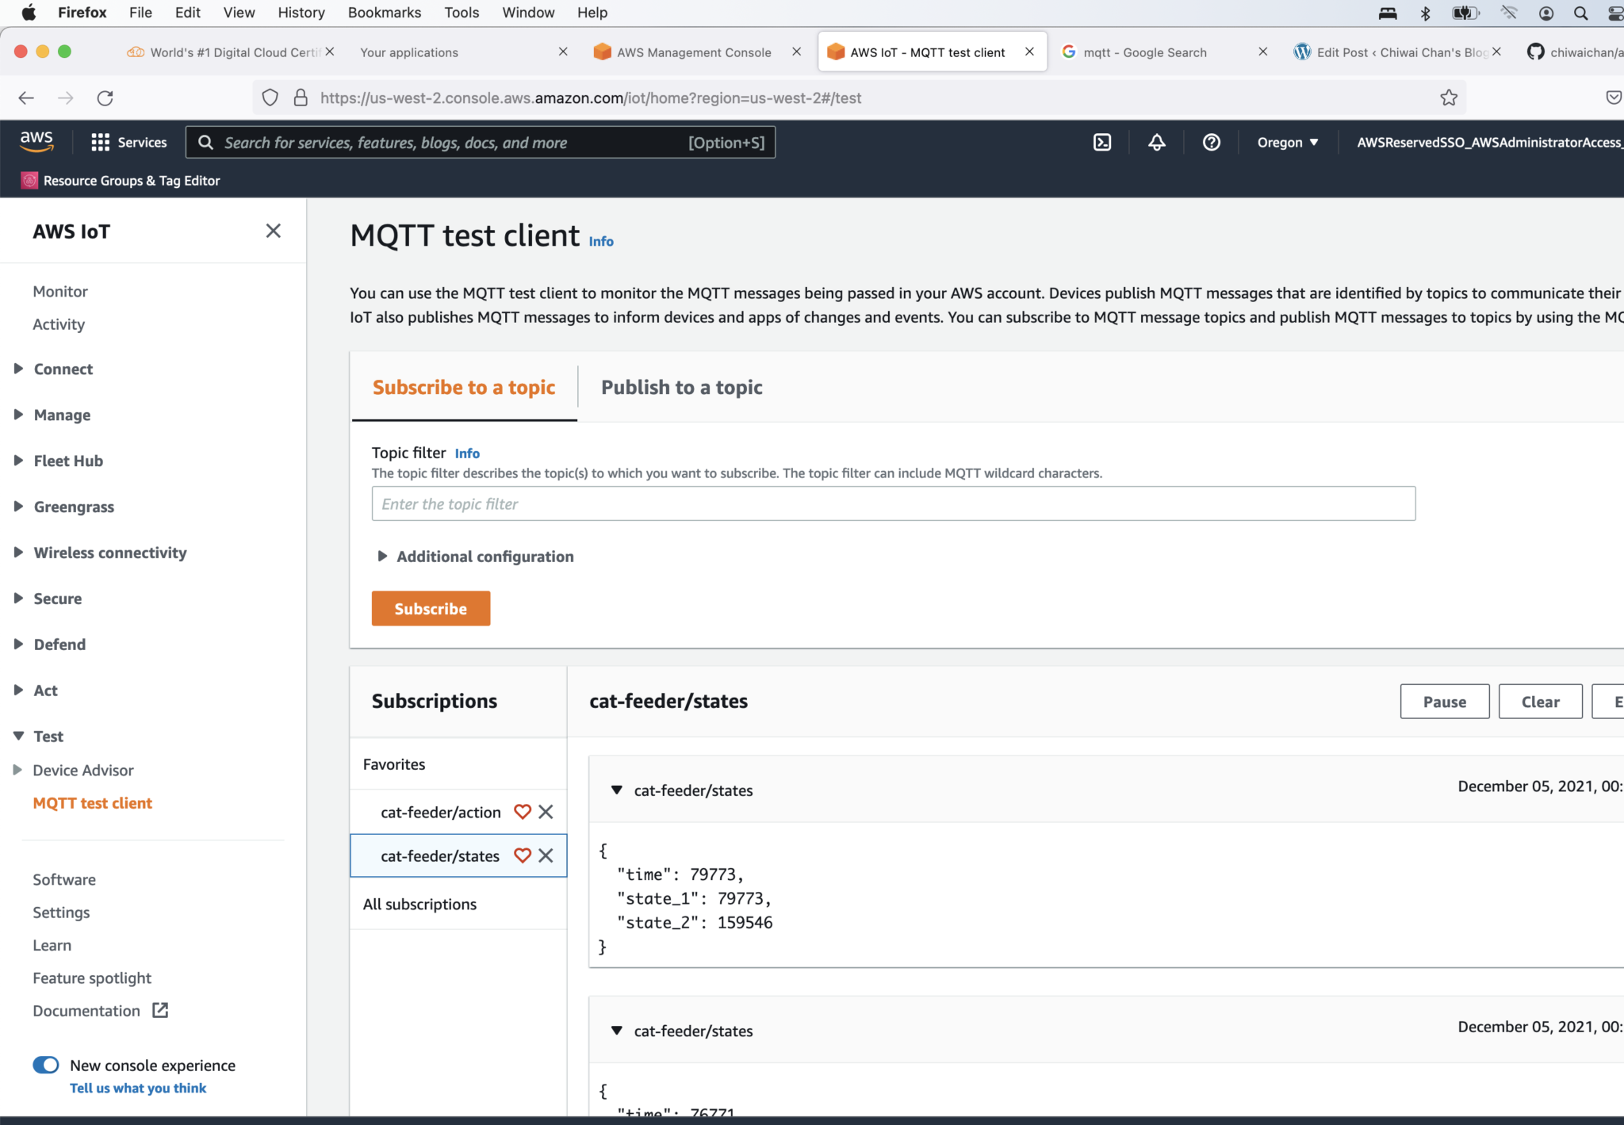
Task: Open Topic filter Info link
Action: coord(467,453)
